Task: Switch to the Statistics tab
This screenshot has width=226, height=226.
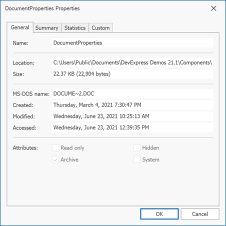Action: coord(75,28)
